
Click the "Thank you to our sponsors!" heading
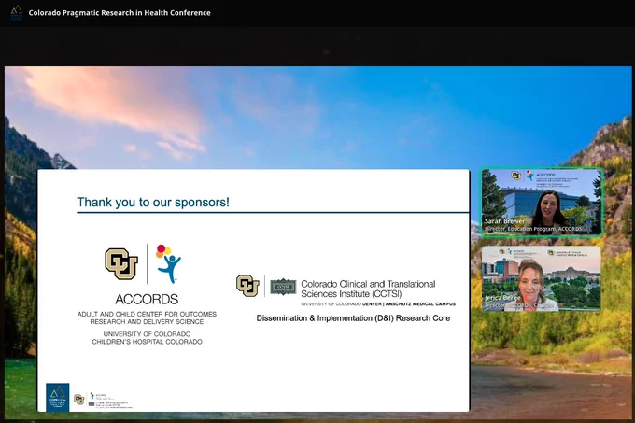(x=153, y=202)
